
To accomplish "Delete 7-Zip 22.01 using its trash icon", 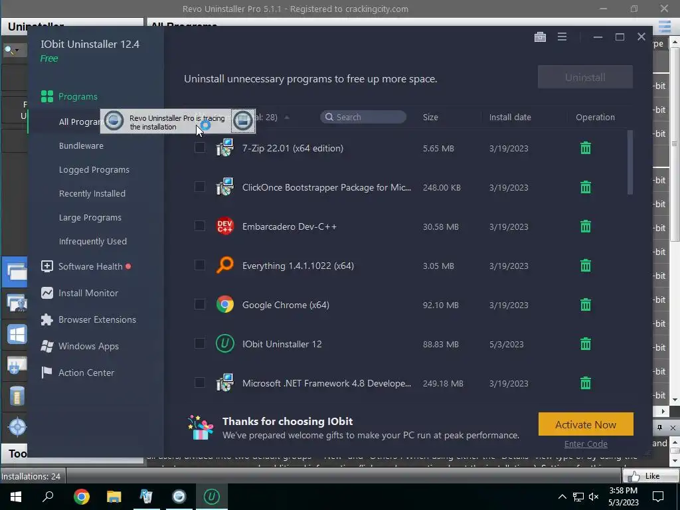I will pos(586,148).
